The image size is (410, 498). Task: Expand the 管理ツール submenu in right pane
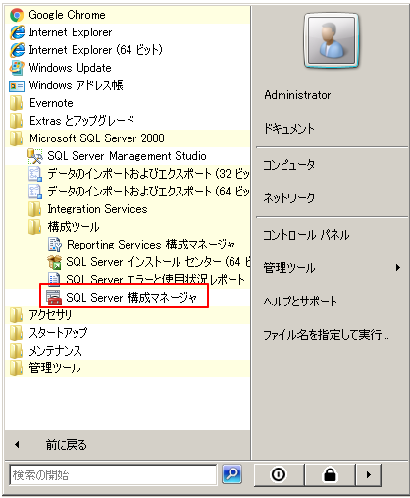(x=332, y=268)
